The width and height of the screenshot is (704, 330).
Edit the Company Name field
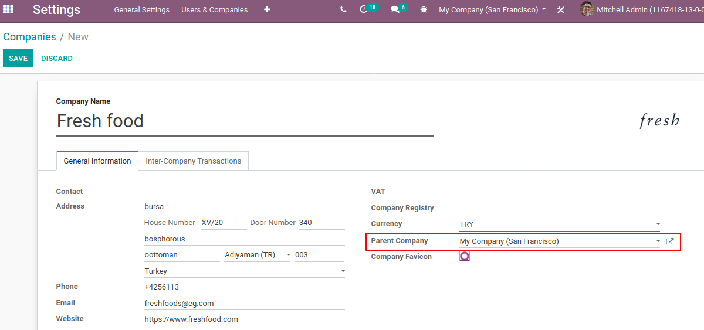(x=245, y=121)
